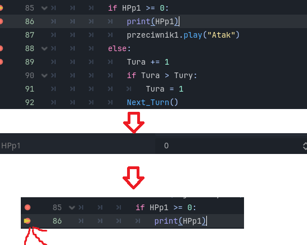Place cursor on 'Tura = 1' line 91

165,89
